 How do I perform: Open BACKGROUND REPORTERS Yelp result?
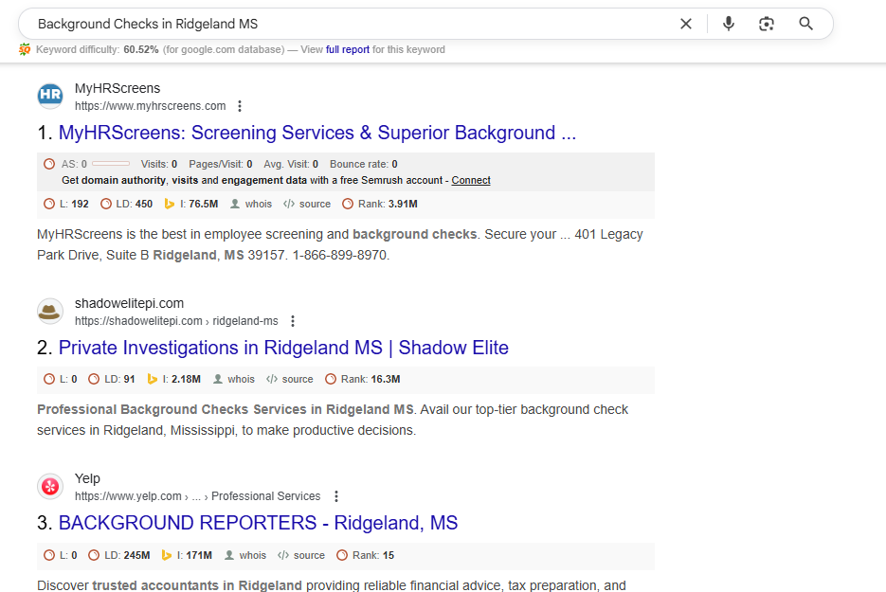[x=258, y=523]
